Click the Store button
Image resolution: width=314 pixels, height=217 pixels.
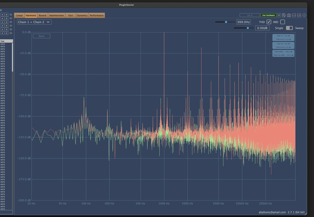pos(42,36)
